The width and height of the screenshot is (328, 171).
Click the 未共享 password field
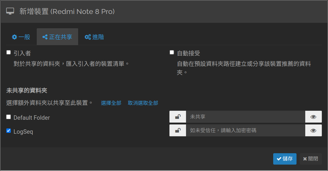(245, 117)
